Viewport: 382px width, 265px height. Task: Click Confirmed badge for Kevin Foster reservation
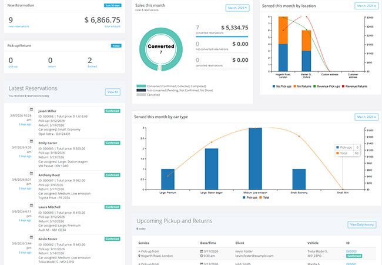(112, 239)
